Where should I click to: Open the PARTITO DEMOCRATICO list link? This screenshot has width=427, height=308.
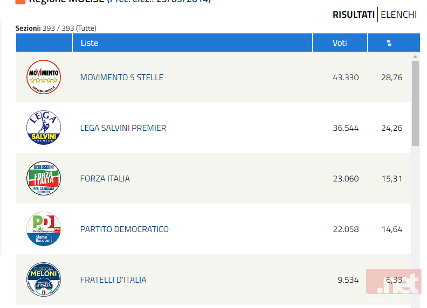tap(124, 229)
